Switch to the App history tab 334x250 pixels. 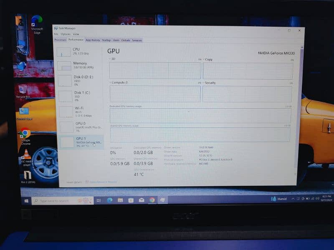[93, 40]
